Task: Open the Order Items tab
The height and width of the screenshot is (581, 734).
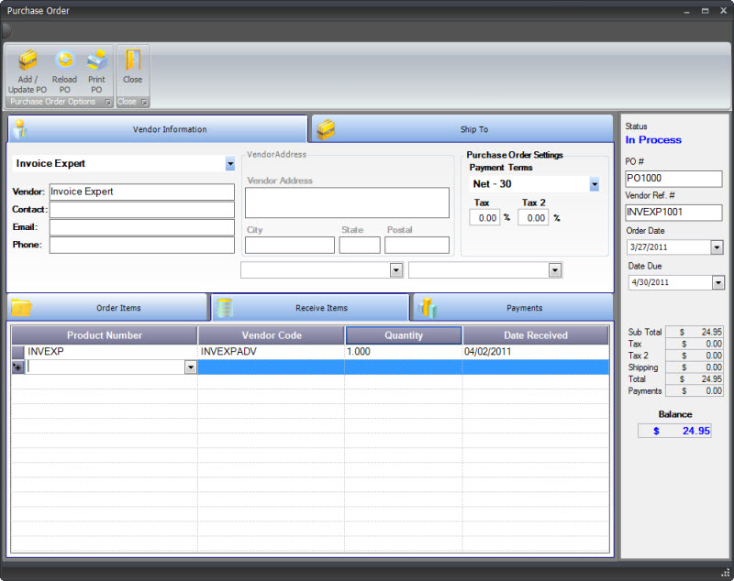Action: (107, 308)
